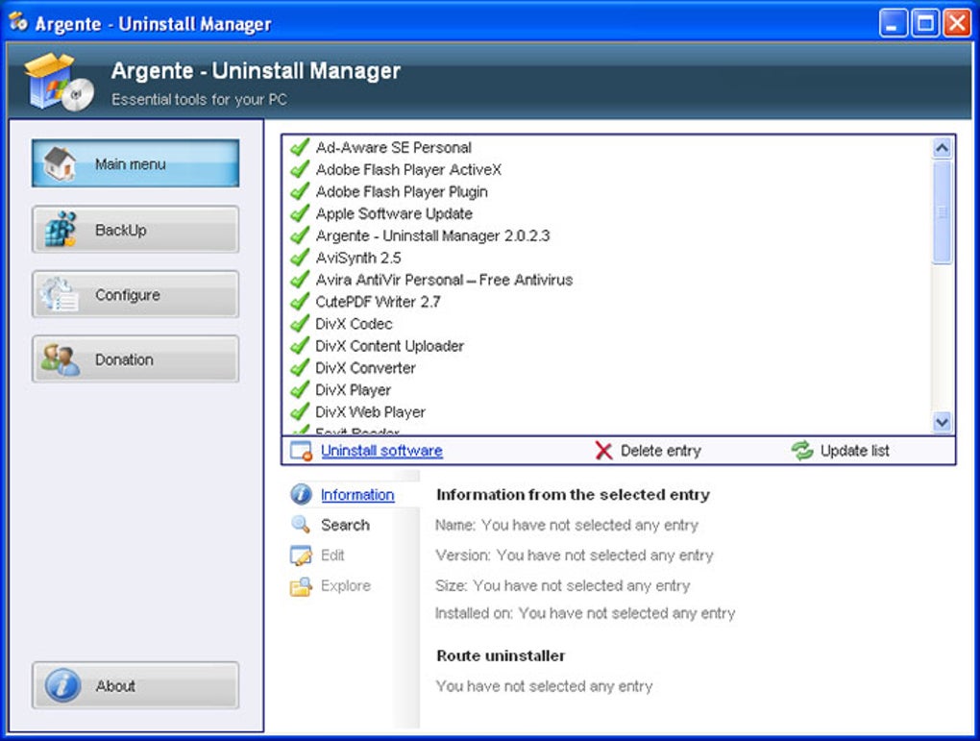Click Delete entry label
The height and width of the screenshot is (741, 980).
661,451
